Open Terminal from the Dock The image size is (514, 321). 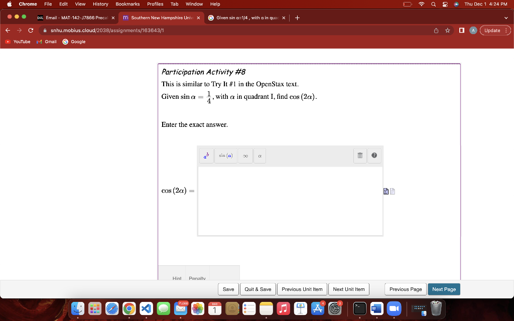pos(359,308)
